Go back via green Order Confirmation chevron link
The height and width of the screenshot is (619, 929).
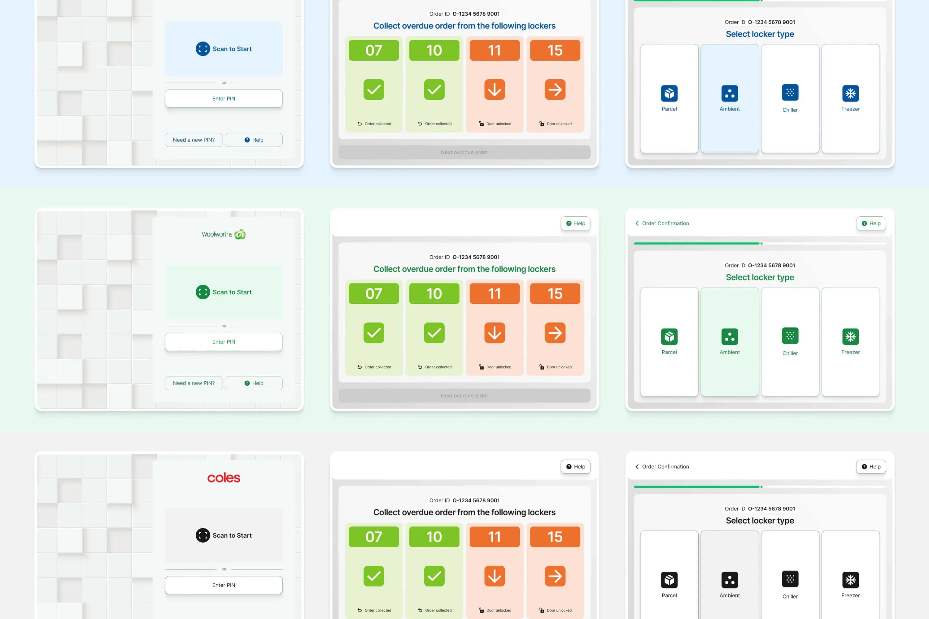(x=662, y=223)
